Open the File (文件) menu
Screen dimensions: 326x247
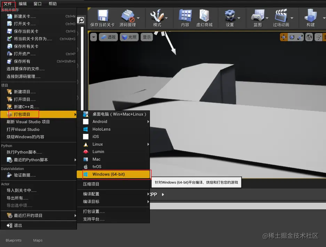coord(8,4)
